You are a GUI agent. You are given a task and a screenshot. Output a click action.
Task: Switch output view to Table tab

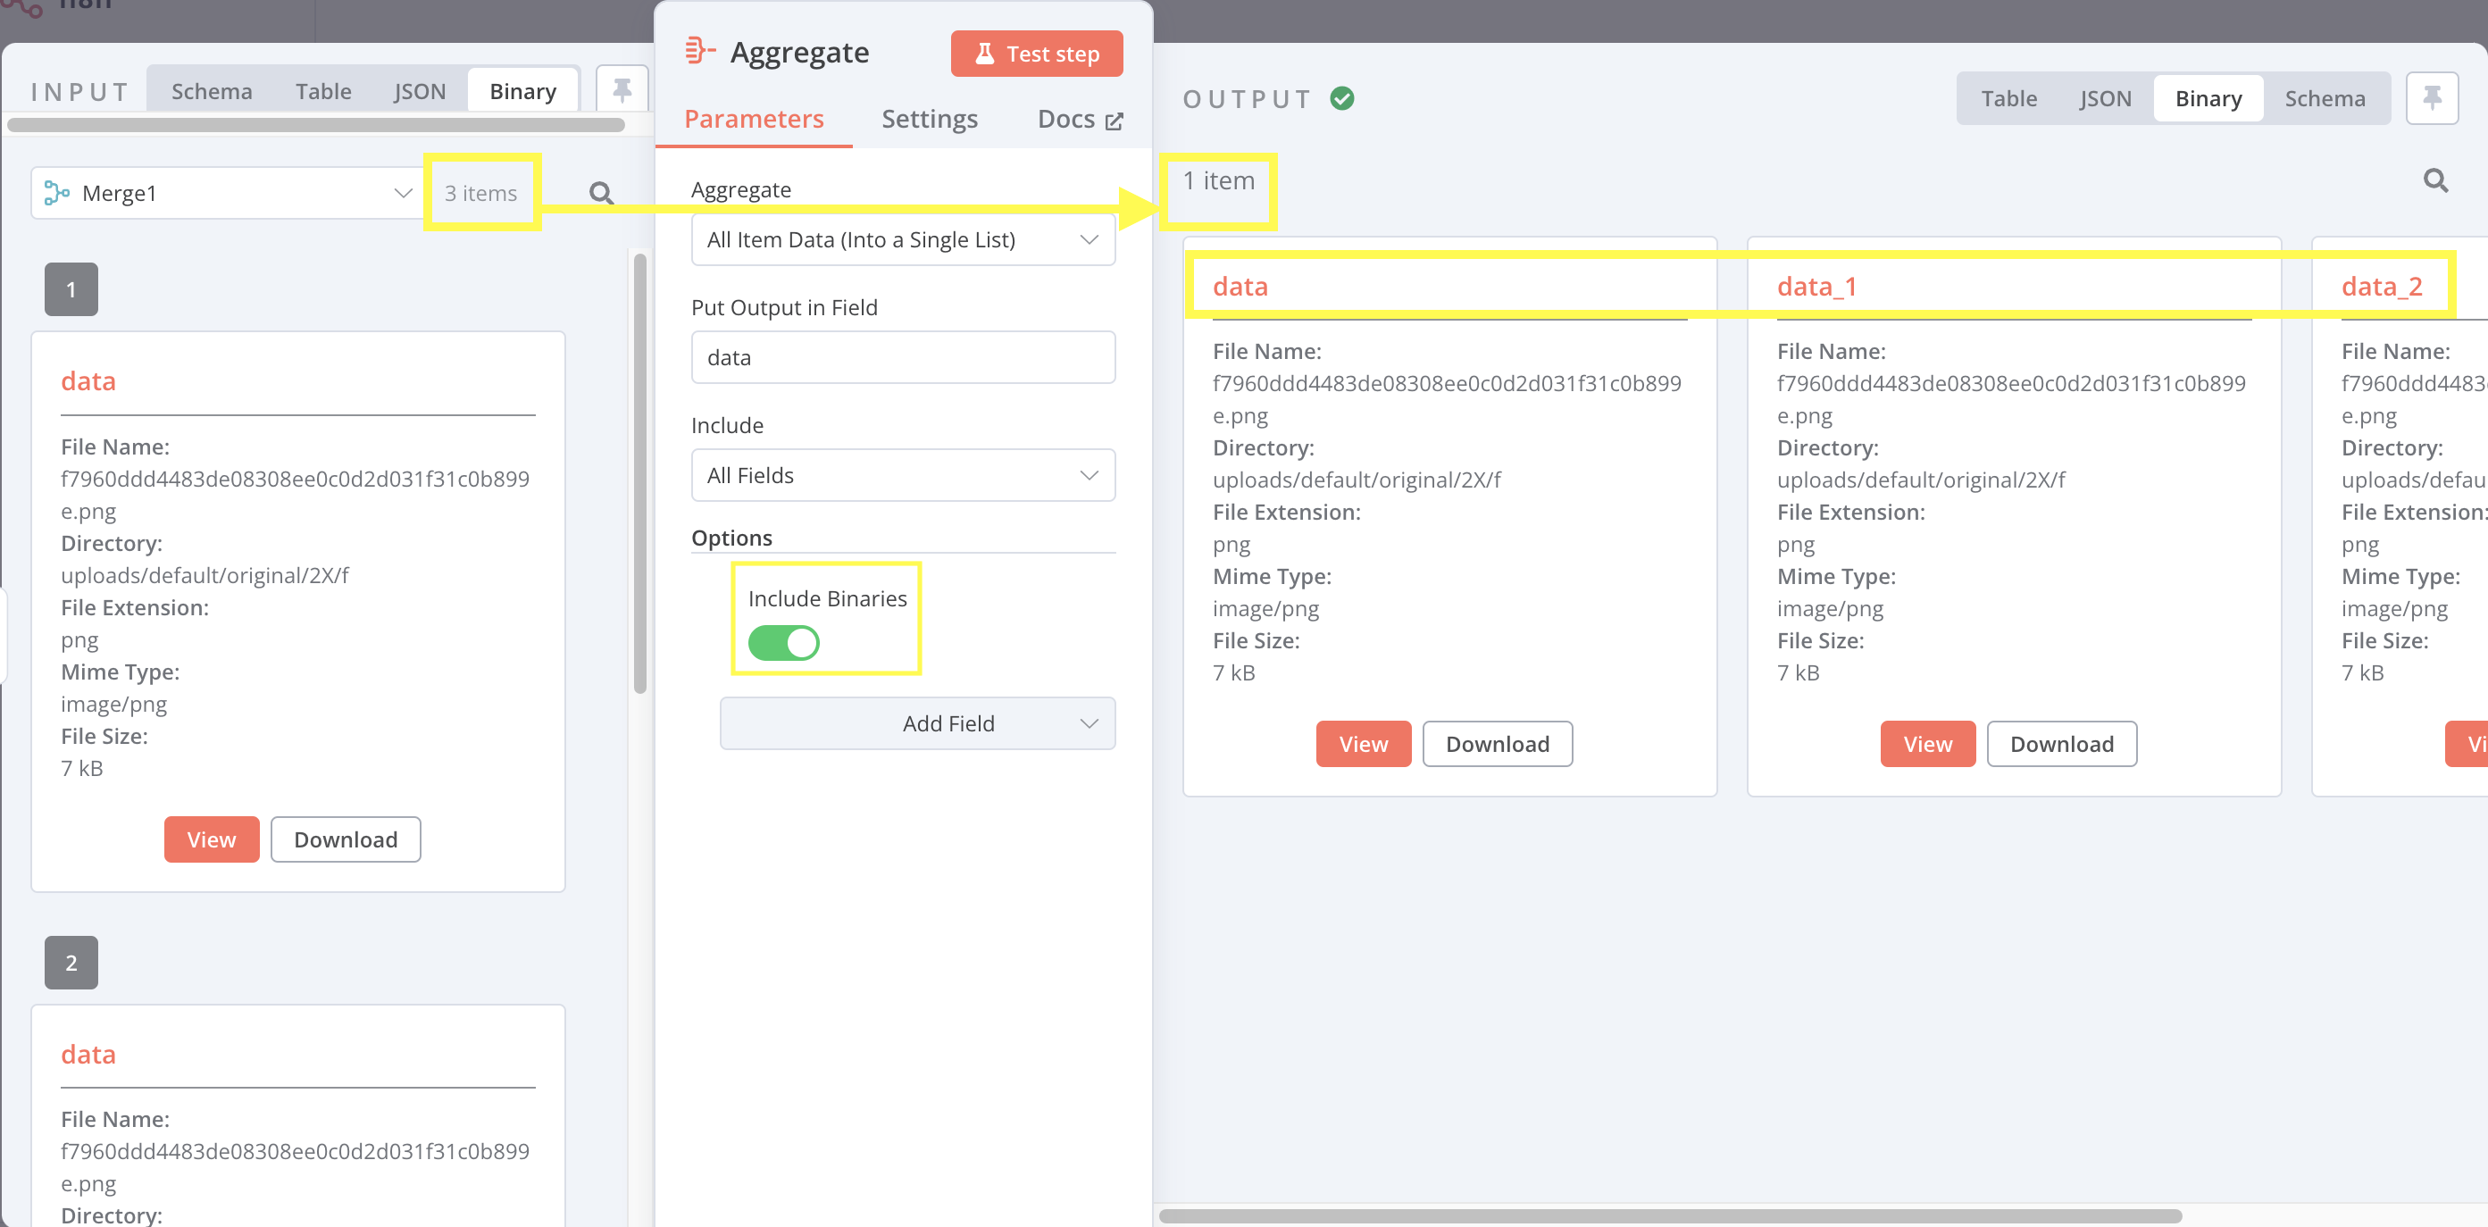click(x=2009, y=98)
